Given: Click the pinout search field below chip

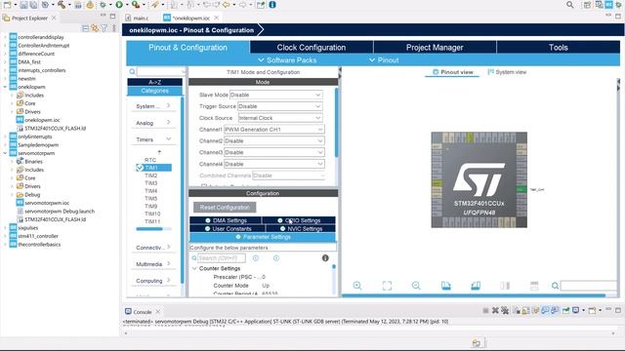Looking at the screenshot, I should pyautogui.click(x=588, y=286).
